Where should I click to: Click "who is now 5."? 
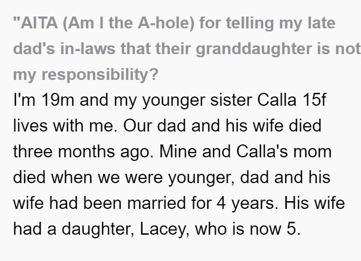pyautogui.click(x=248, y=229)
